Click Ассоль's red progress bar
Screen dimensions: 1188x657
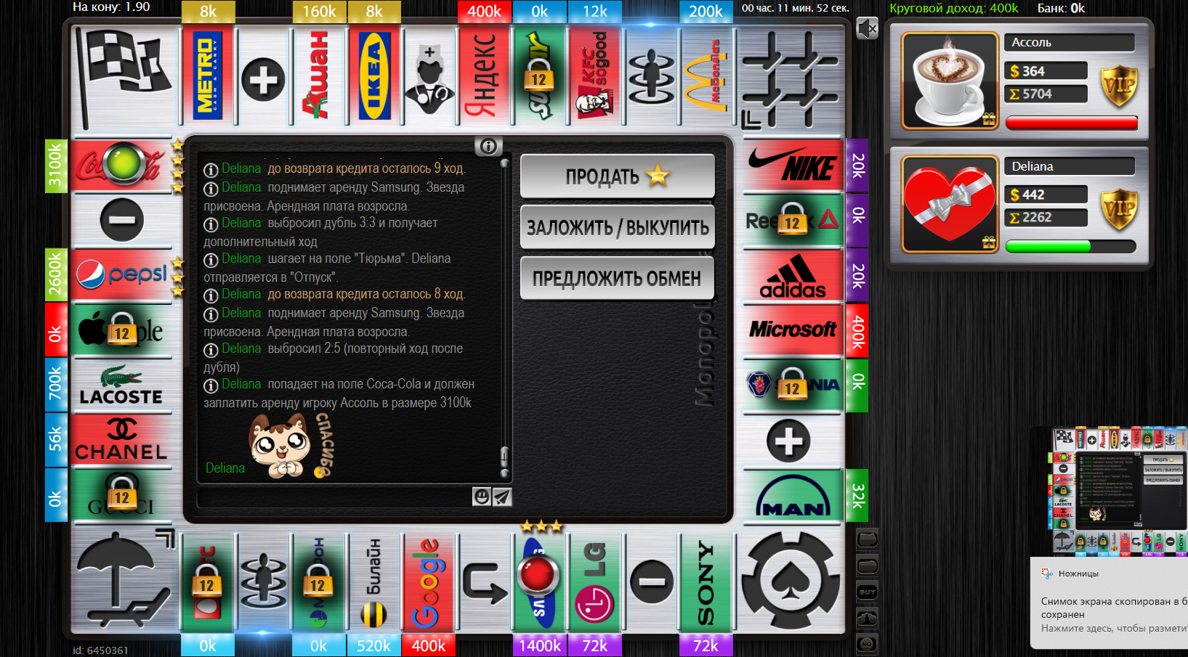1071,123
